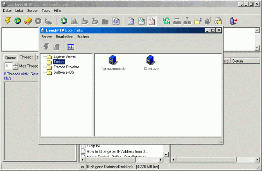
Task: Click the max threads number field
Action: tap(9, 66)
